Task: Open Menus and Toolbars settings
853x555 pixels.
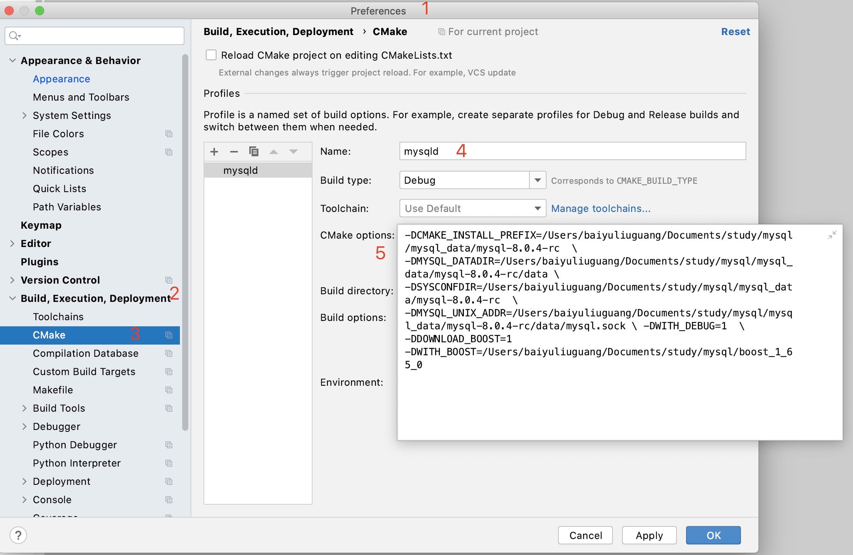Action: coord(81,97)
